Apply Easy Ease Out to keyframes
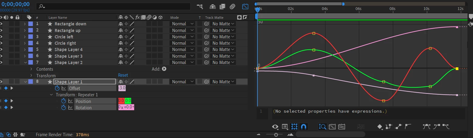473x138 pixels. (x=446, y=127)
